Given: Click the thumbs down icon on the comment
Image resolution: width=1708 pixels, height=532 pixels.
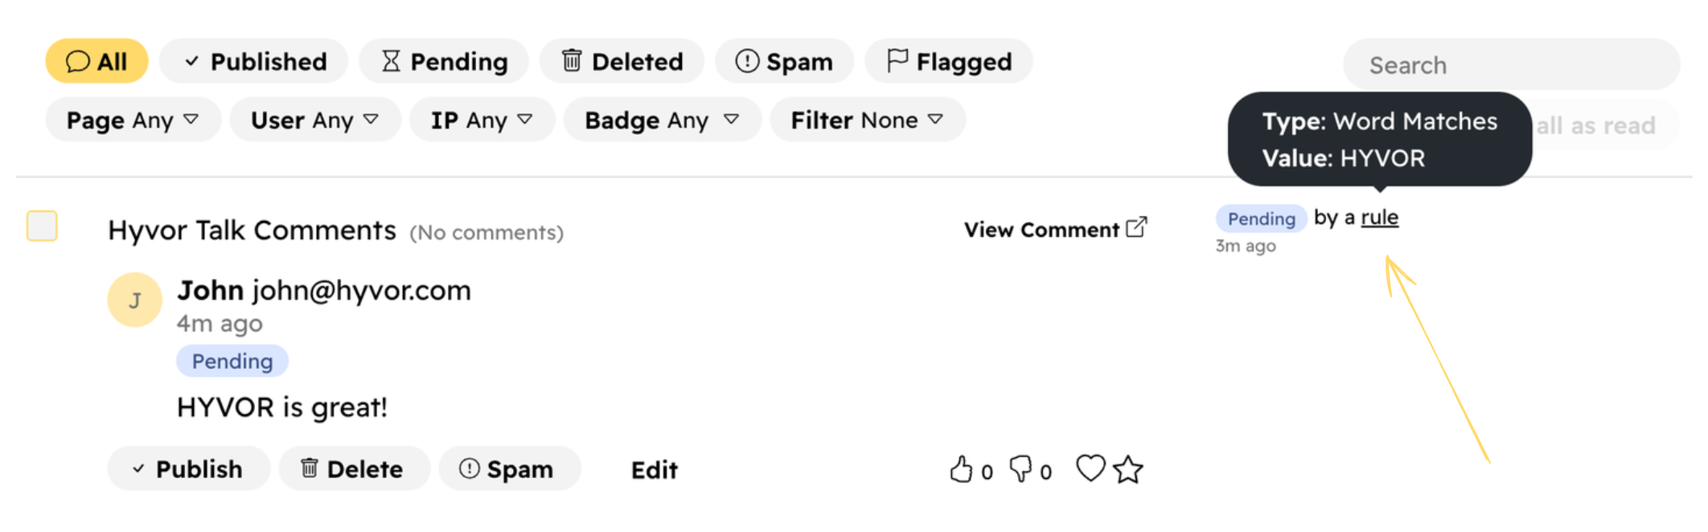Looking at the screenshot, I should (1022, 469).
